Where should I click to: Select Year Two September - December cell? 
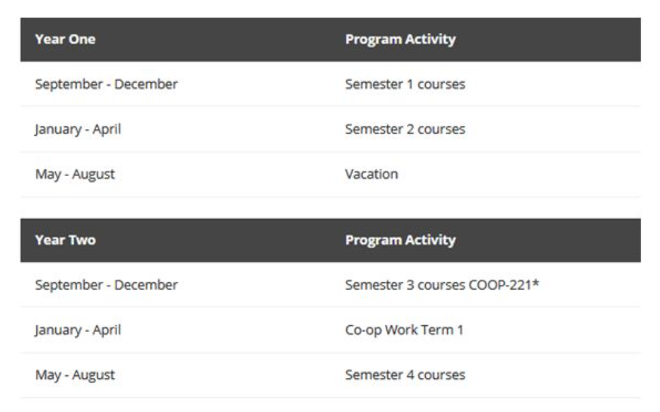106,285
